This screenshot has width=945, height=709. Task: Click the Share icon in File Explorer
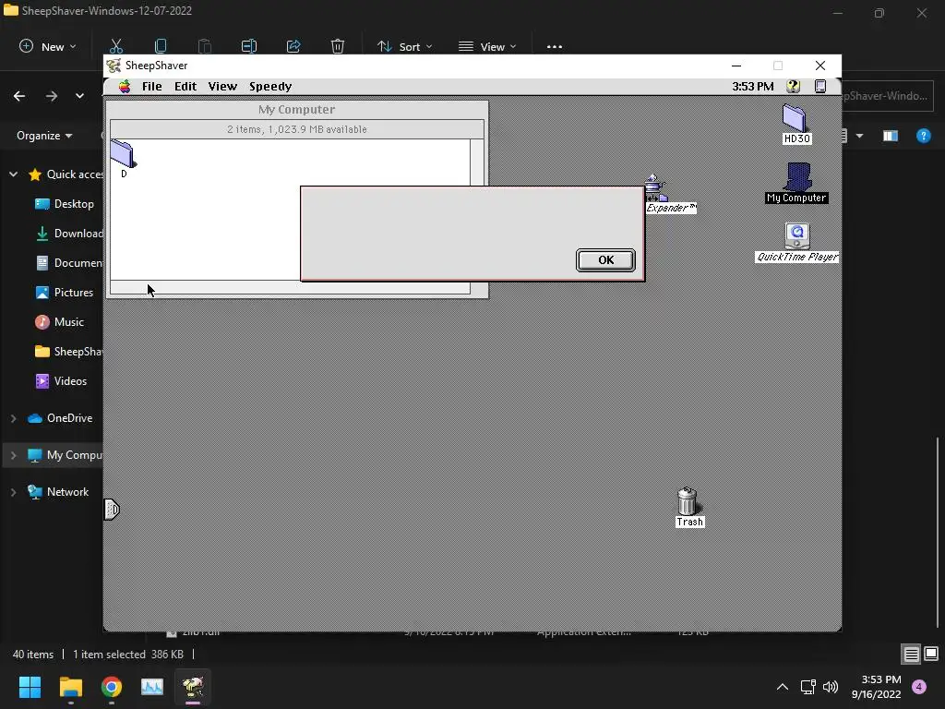(293, 46)
